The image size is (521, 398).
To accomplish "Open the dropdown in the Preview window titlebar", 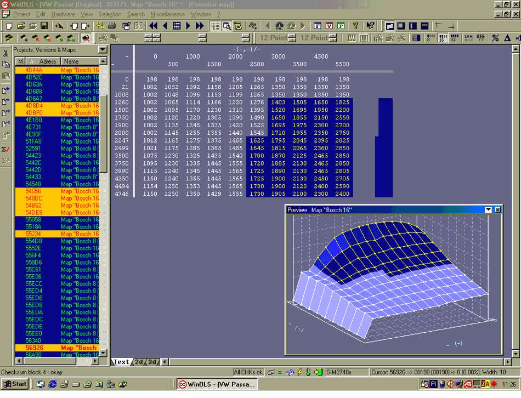I will pos(489,209).
